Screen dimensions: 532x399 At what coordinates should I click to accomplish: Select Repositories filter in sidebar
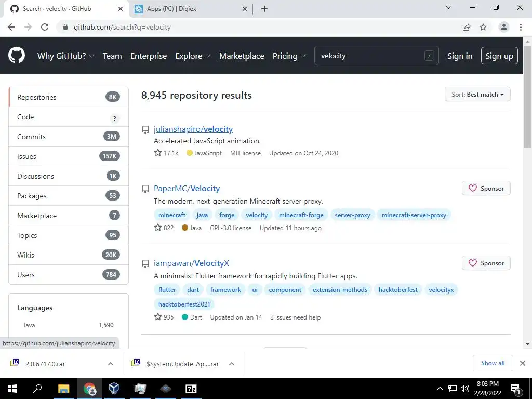(69, 97)
